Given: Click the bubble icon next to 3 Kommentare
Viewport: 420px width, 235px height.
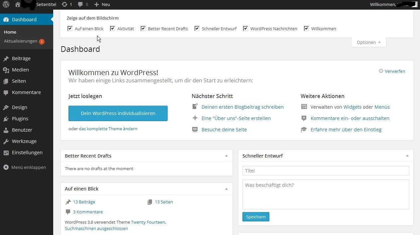Looking at the screenshot, I should point(68,212).
